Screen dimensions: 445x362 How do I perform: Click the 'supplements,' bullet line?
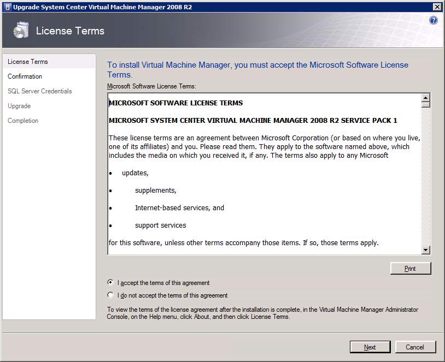coord(155,190)
